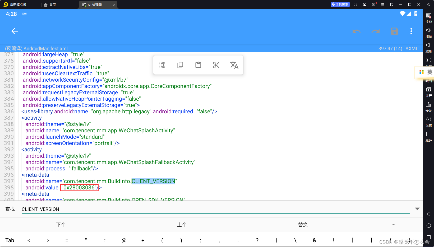Close the NP管理器 tab
Screen dimensions: 434x247
coord(114,5)
